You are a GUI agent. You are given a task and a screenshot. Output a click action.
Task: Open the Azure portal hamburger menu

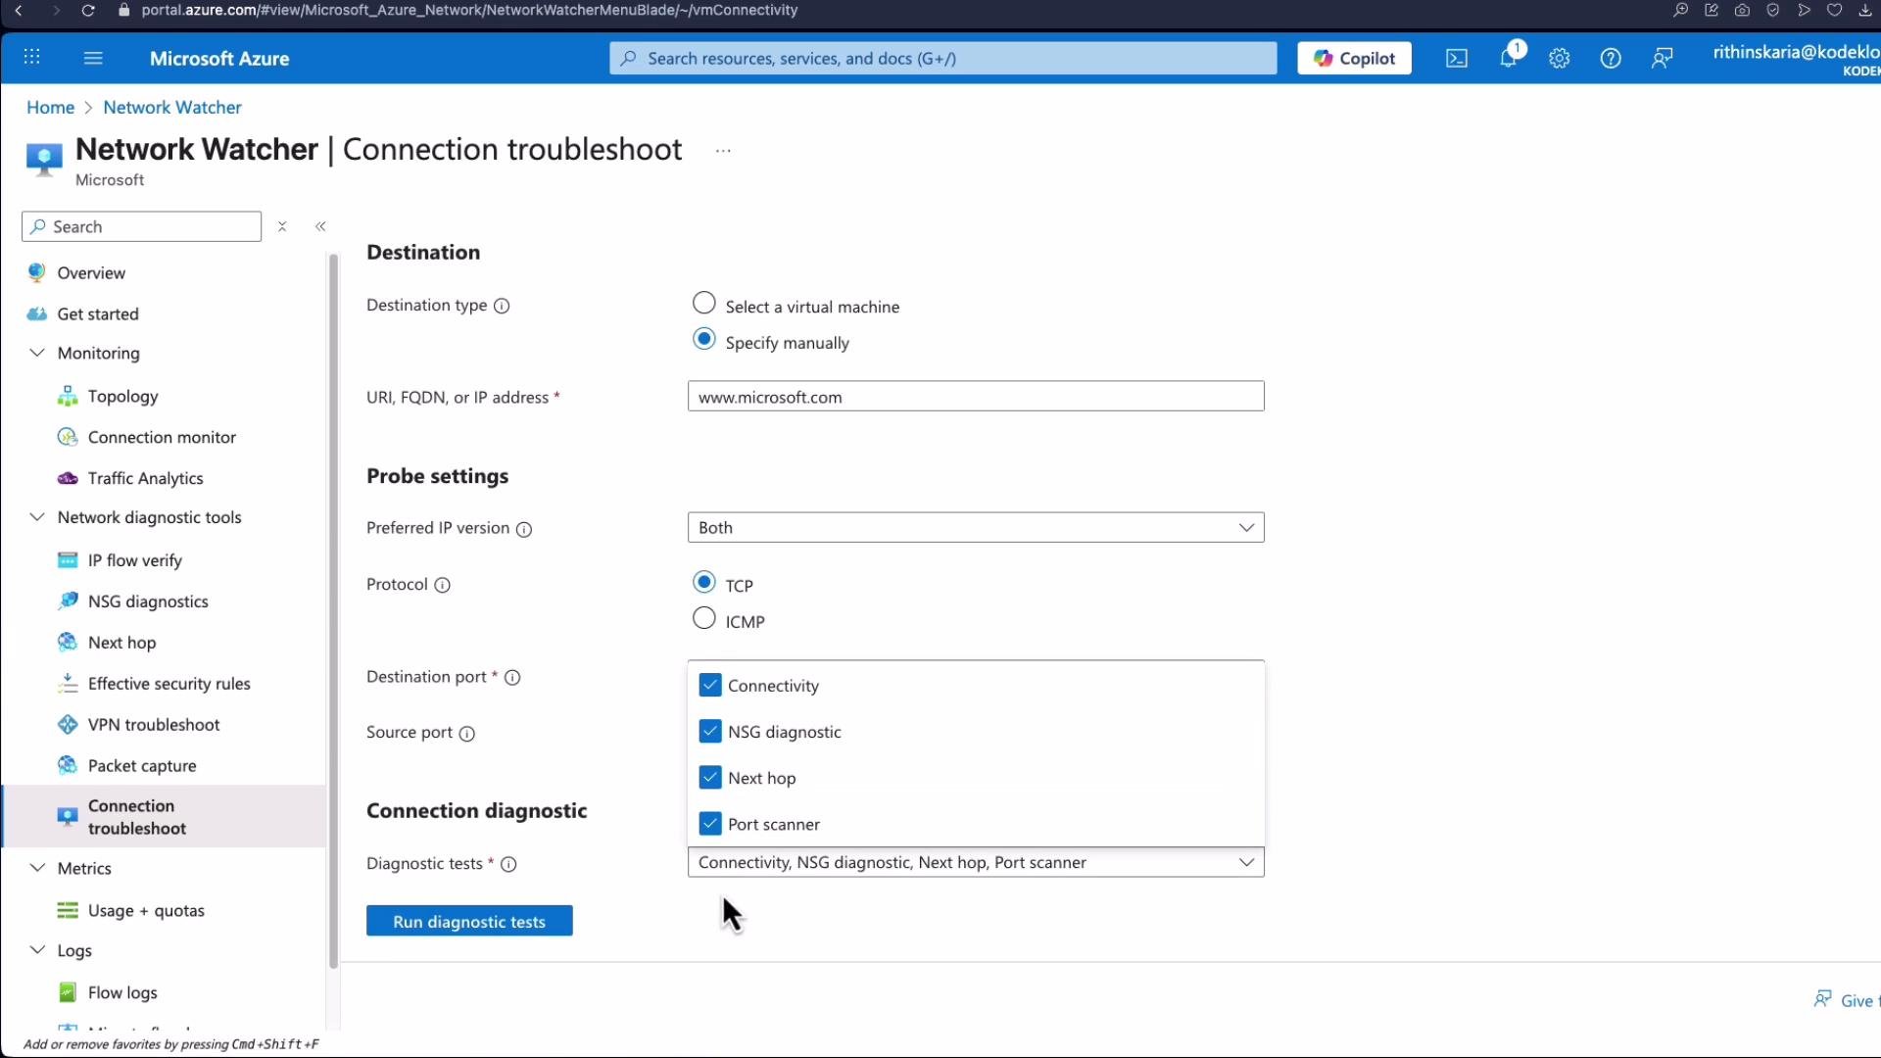pyautogui.click(x=93, y=58)
